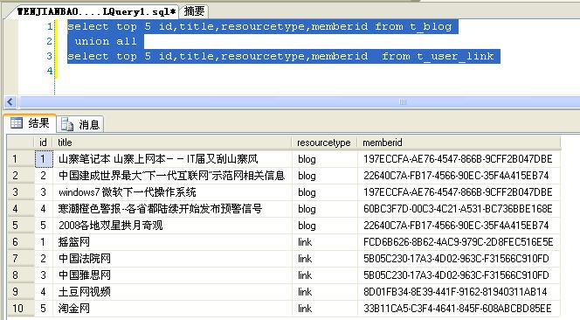
Task: Click title cell '寒潮橙色警报'
Action: (172, 209)
